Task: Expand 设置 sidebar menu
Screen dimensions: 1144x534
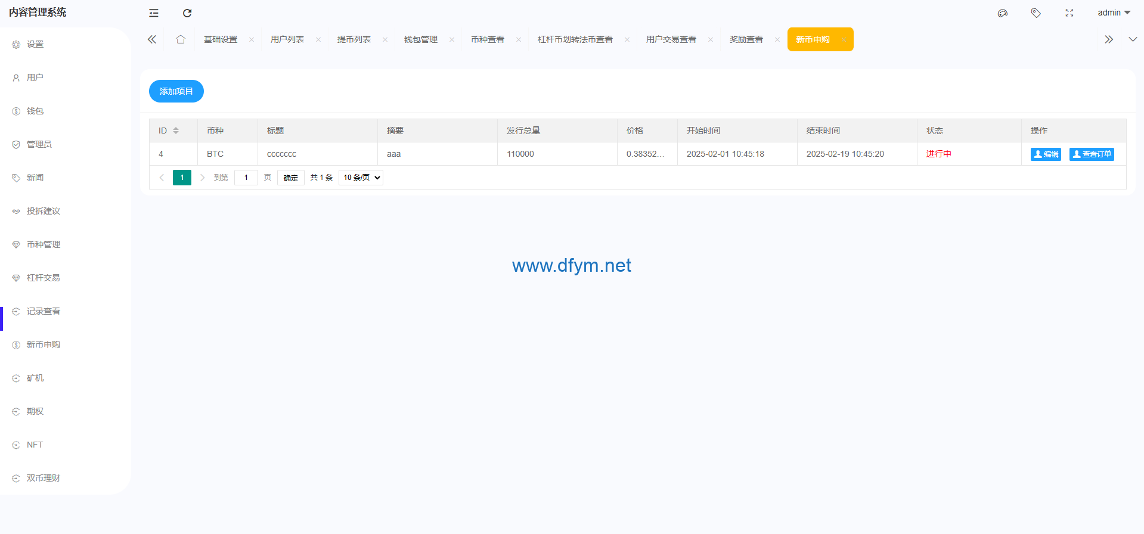Action: click(66, 44)
